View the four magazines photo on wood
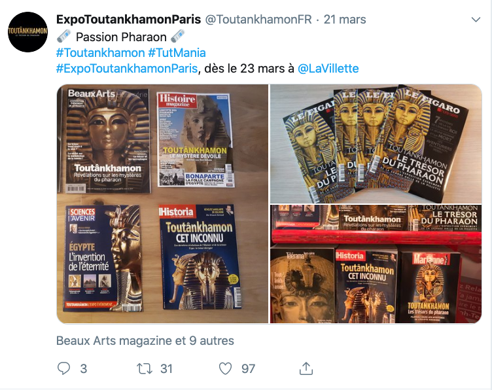Viewport: 492px width, 390px height. [162, 204]
